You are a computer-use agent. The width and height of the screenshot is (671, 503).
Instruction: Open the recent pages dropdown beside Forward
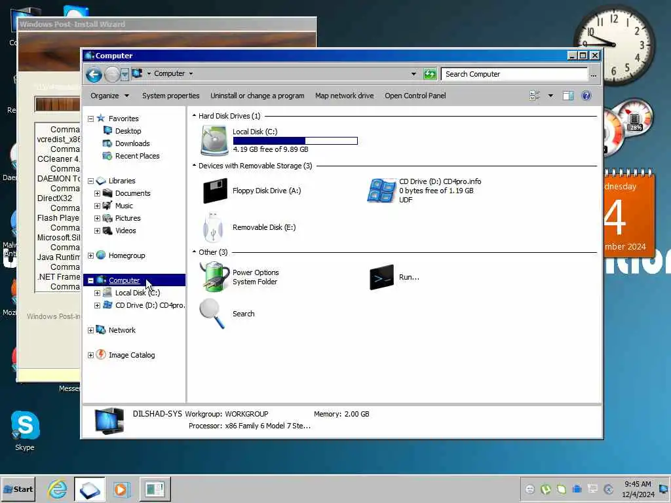coord(125,75)
